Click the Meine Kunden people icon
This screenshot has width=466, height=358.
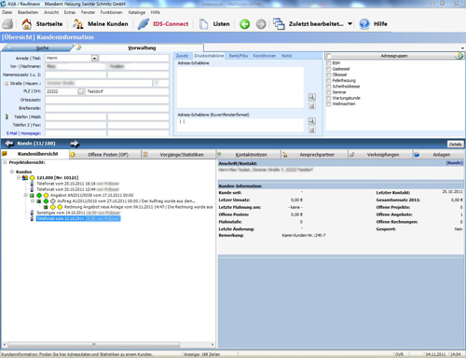tap(77, 24)
